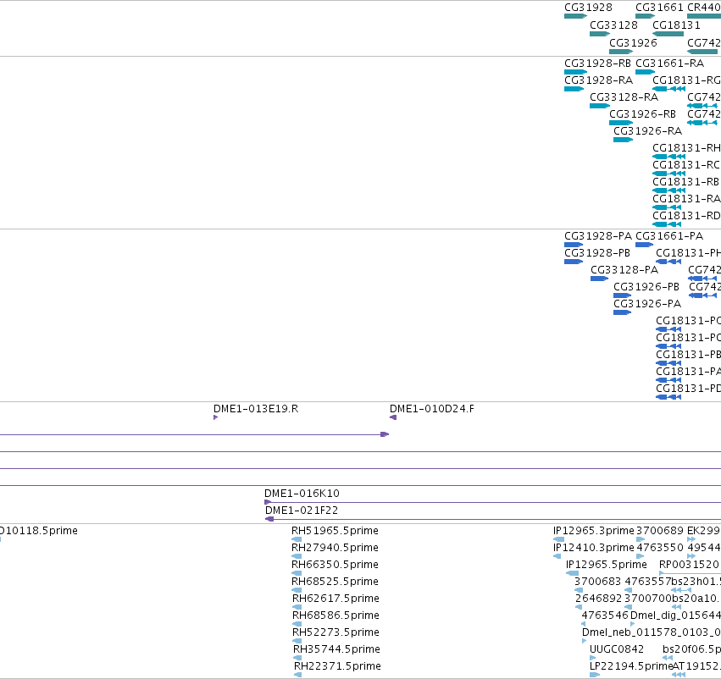Click feature 4763550
Viewport: 721px width, 679px height.
641,556
